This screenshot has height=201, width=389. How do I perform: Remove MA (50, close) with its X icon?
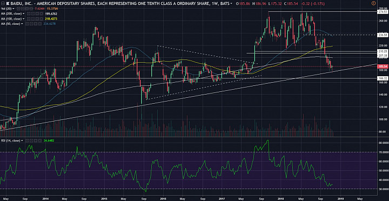pos(39,24)
